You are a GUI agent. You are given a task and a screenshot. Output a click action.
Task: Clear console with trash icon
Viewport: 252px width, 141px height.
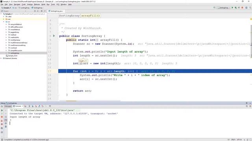[6, 127]
